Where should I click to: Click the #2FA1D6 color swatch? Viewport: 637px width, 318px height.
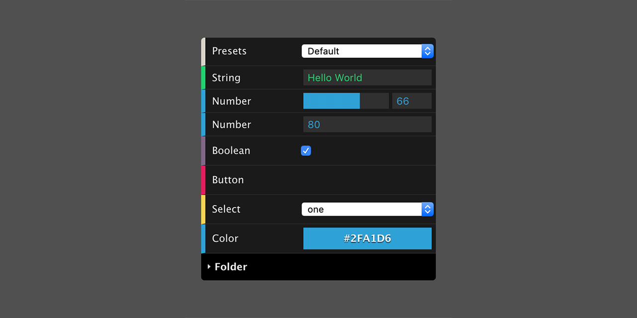(367, 238)
